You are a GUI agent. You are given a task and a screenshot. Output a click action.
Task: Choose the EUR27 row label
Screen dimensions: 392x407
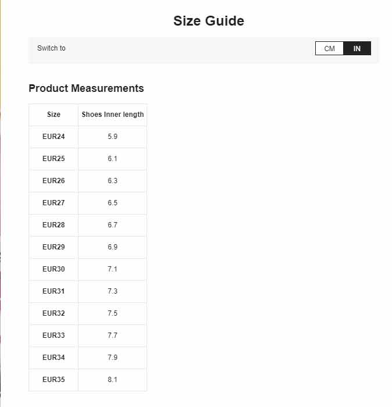tap(54, 203)
